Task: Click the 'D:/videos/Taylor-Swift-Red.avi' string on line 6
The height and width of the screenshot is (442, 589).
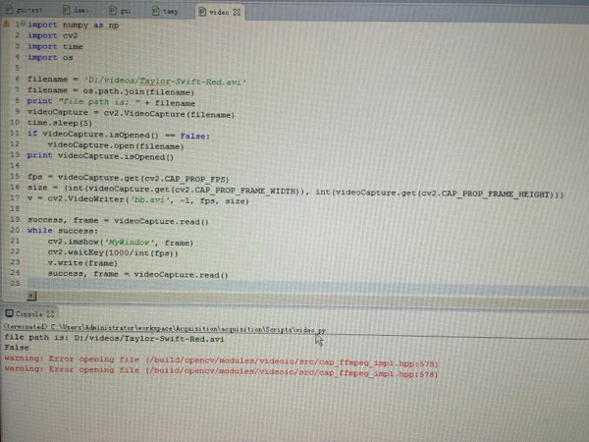Action: [165, 82]
